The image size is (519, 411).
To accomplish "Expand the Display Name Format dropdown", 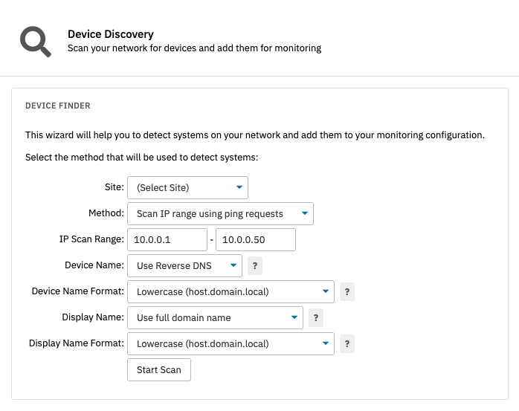I will [x=231, y=344].
